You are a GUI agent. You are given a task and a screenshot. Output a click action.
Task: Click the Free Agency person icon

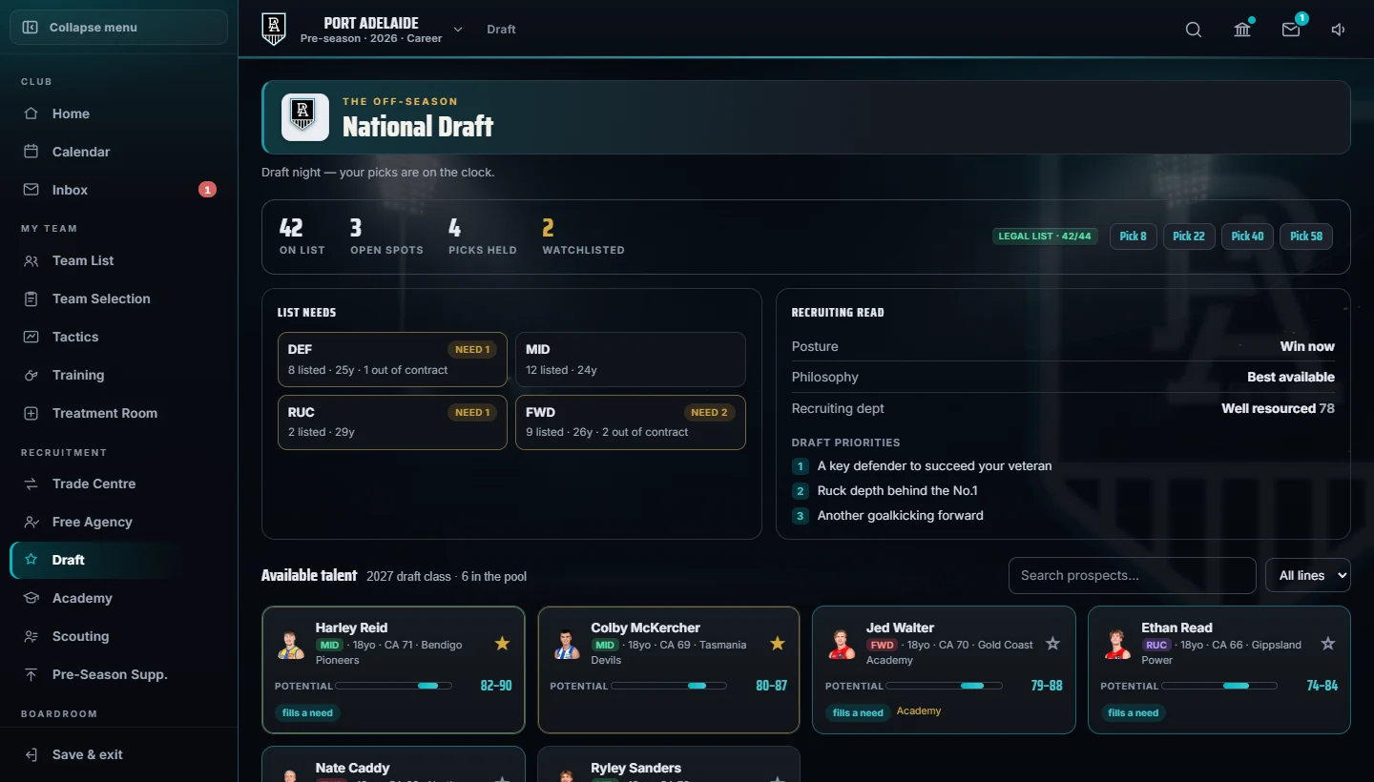pos(31,522)
